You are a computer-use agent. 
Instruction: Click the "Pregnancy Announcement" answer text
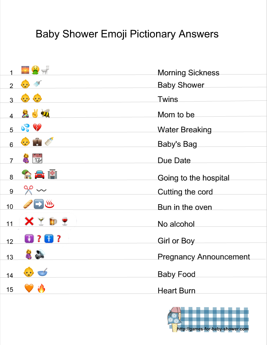click(x=204, y=257)
